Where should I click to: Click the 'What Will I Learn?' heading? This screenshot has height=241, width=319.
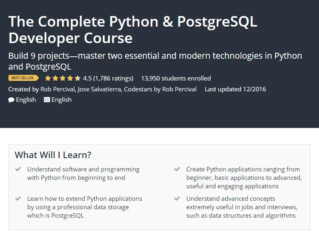[53, 155]
